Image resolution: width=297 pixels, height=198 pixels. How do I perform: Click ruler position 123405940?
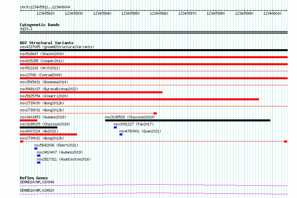(102, 13)
